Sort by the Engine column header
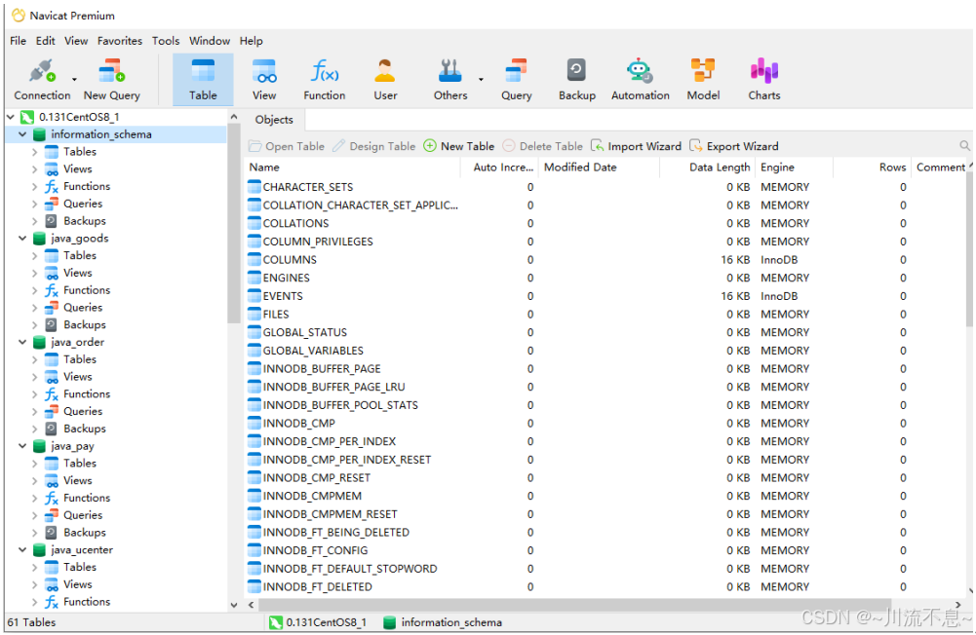This screenshot has height=635, width=976. [794, 168]
